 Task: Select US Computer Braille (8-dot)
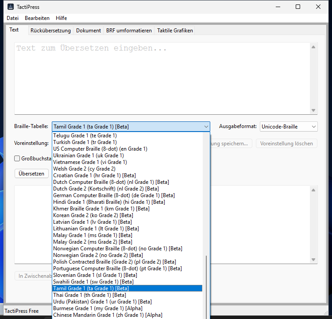click(x=127, y=149)
